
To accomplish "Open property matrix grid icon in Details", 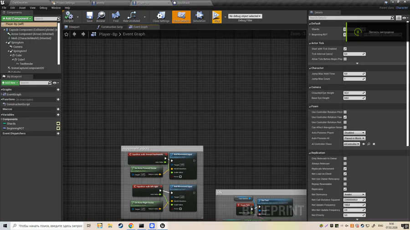I will [399, 18].
